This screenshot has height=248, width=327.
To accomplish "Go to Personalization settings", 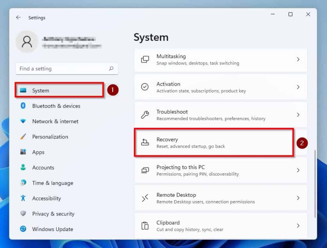I will 67,137.
